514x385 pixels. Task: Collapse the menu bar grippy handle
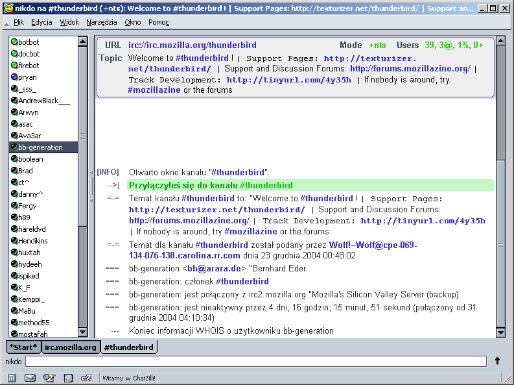(6, 22)
